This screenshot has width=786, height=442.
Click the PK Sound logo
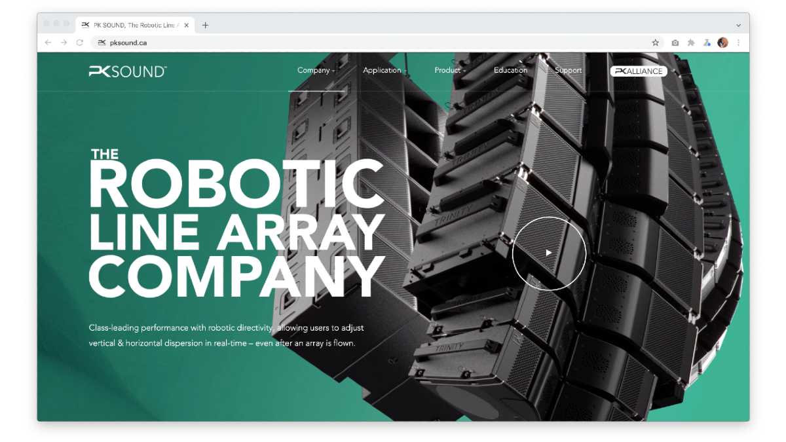[x=128, y=71]
